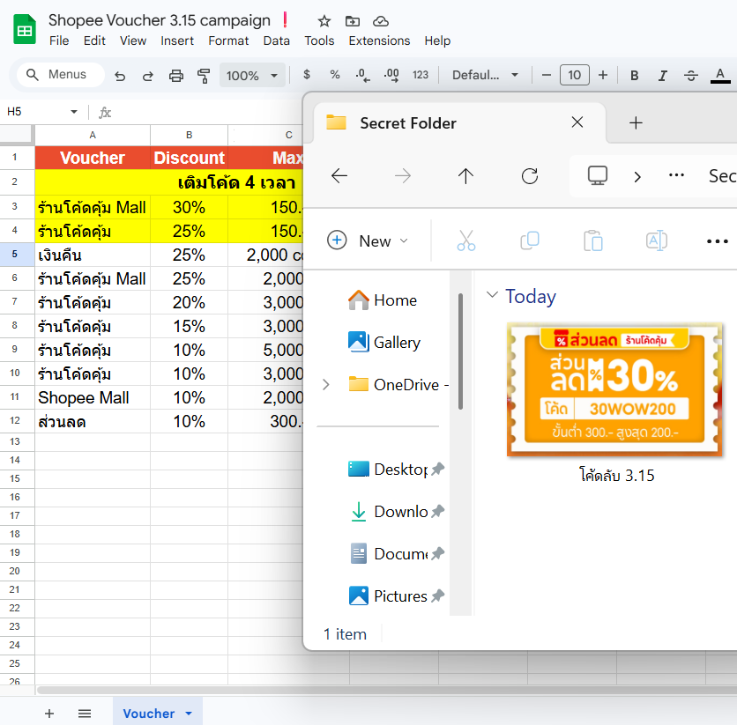Open the zoom 100% dropdown
The image size is (737, 725).
[x=252, y=75]
